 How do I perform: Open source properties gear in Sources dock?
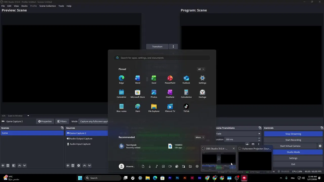pyautogui.click(x=79, y=166)
